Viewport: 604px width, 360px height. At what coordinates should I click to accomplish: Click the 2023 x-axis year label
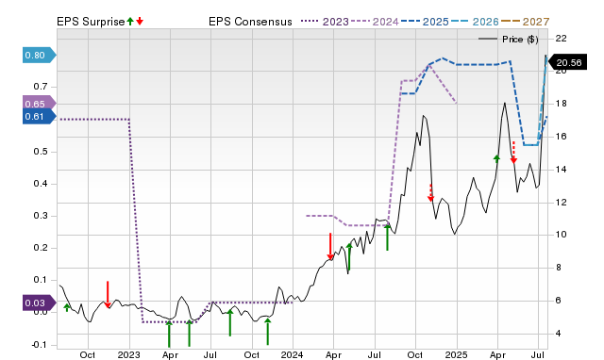pyautogui.click(x=128, y=354)
